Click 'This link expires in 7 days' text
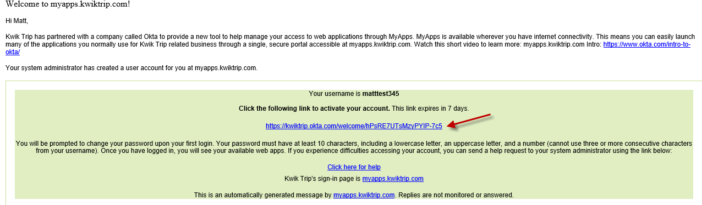Screen dimensions: 702x205 [x=430, y=109]
